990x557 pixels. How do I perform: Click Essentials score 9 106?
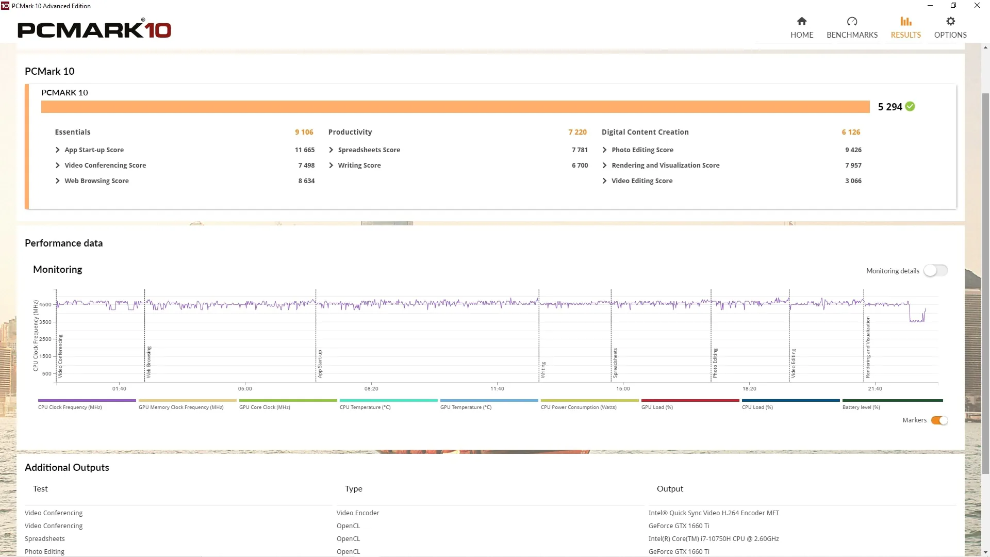click(x=304, y=132)
